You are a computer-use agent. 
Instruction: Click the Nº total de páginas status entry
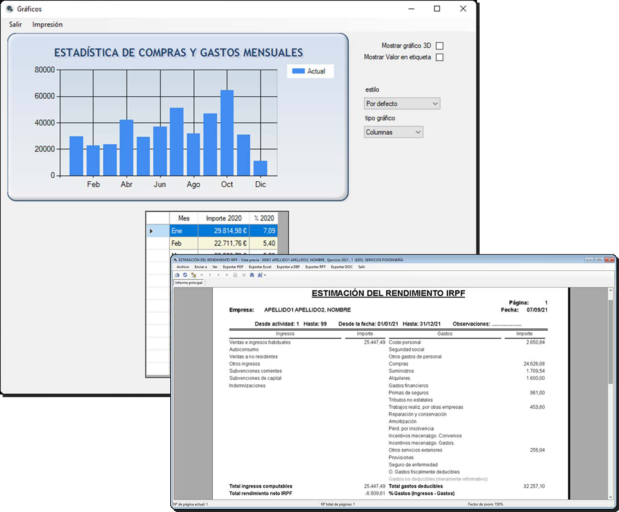point(337,504)
